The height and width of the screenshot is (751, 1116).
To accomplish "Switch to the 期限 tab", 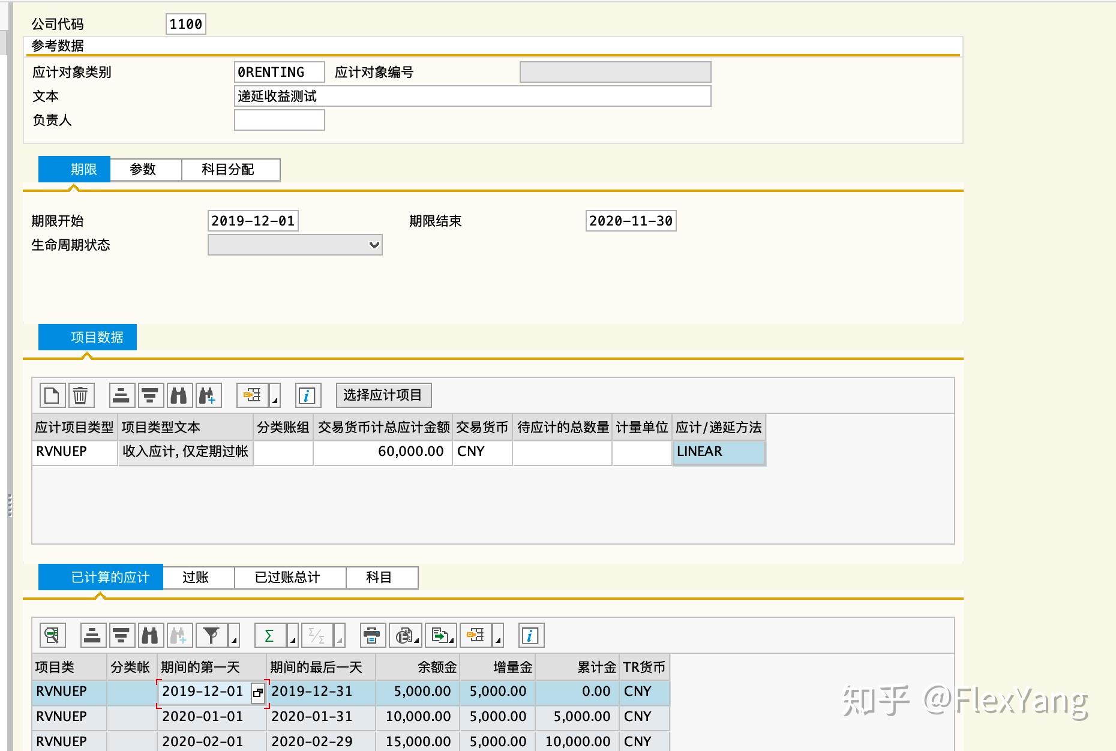I will pyautogui.click(x=74, y=170).
